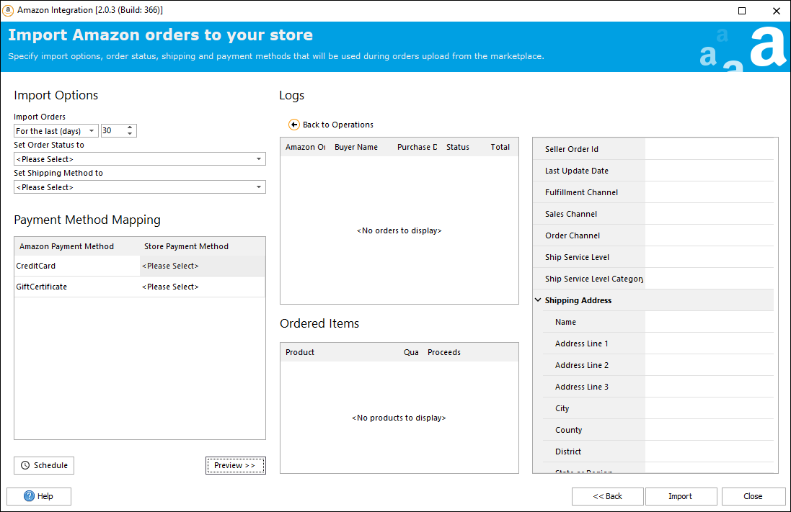Screen dimensions: 791x512
Task: Click the Sales Channel row
Action: pos(653,214)
